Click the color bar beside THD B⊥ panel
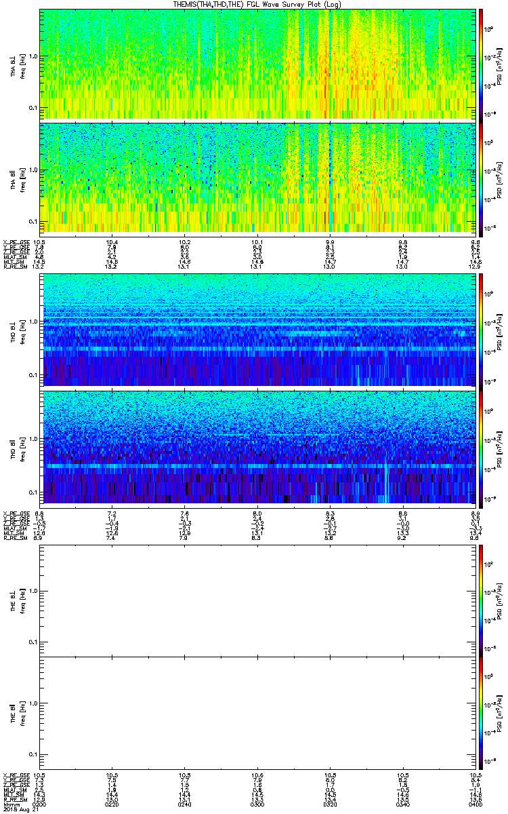This screenshot has height=814, width=508. [x=481, y=330]
